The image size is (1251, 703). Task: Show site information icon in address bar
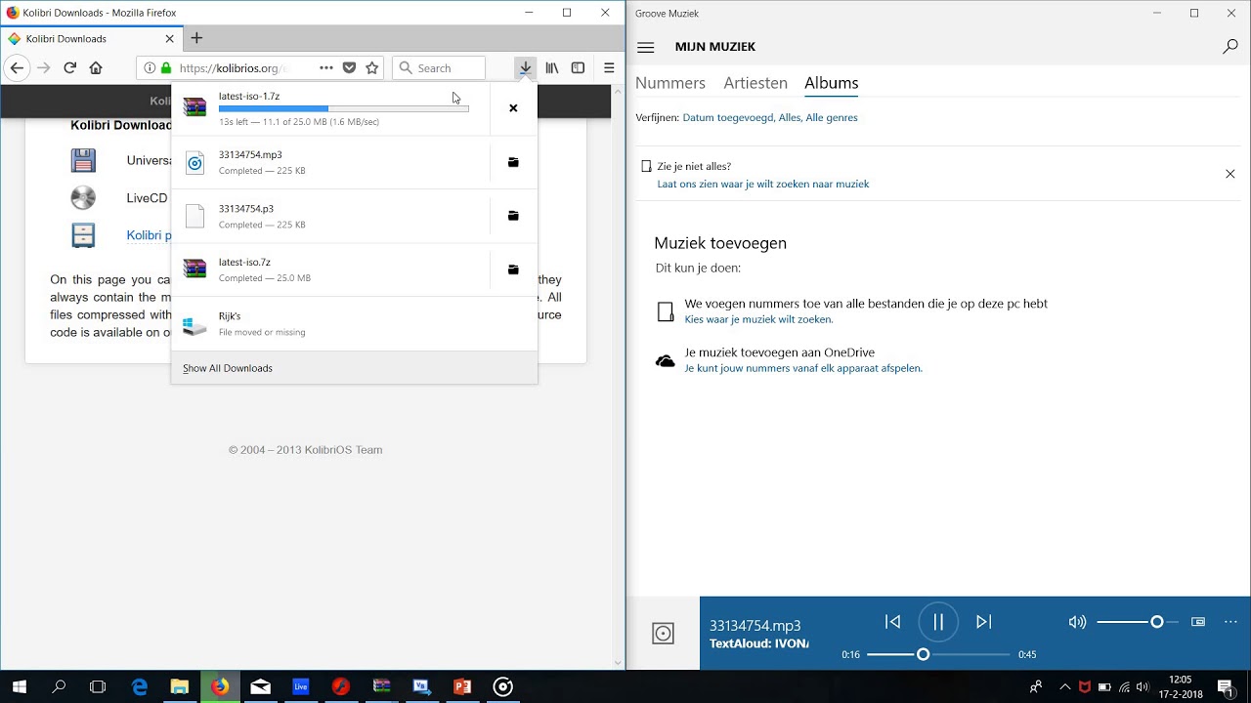pos(150,68)
